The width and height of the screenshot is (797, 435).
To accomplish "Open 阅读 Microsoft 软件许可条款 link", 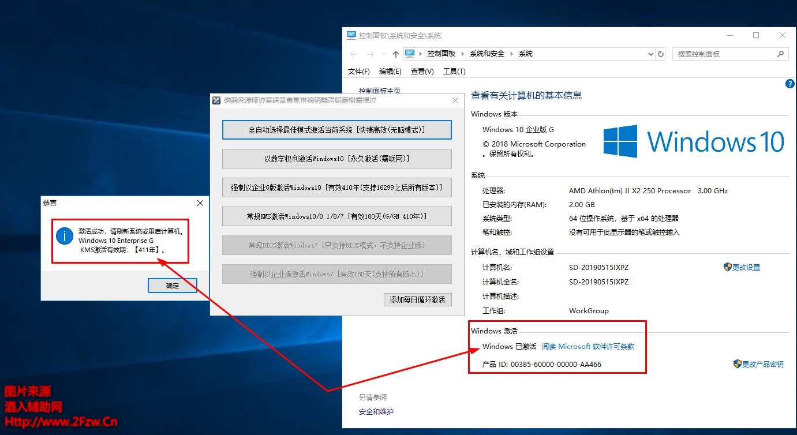I will click(588, 347).
